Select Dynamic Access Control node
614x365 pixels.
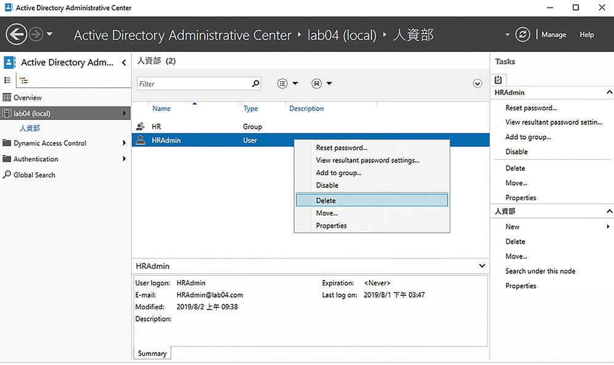(50, 143)
